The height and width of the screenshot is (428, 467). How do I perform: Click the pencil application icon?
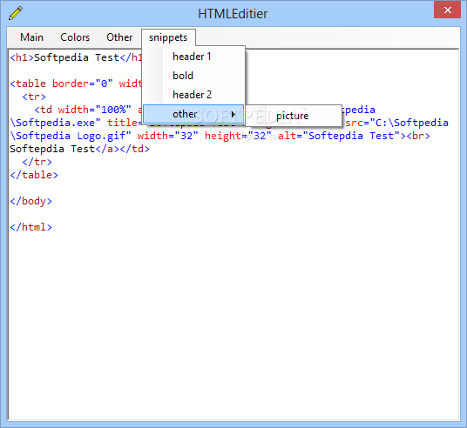[x=16, y=13]
